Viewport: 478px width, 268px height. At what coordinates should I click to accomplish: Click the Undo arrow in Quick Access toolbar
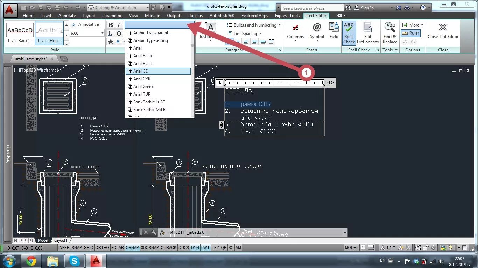click(x=66, y=7)
